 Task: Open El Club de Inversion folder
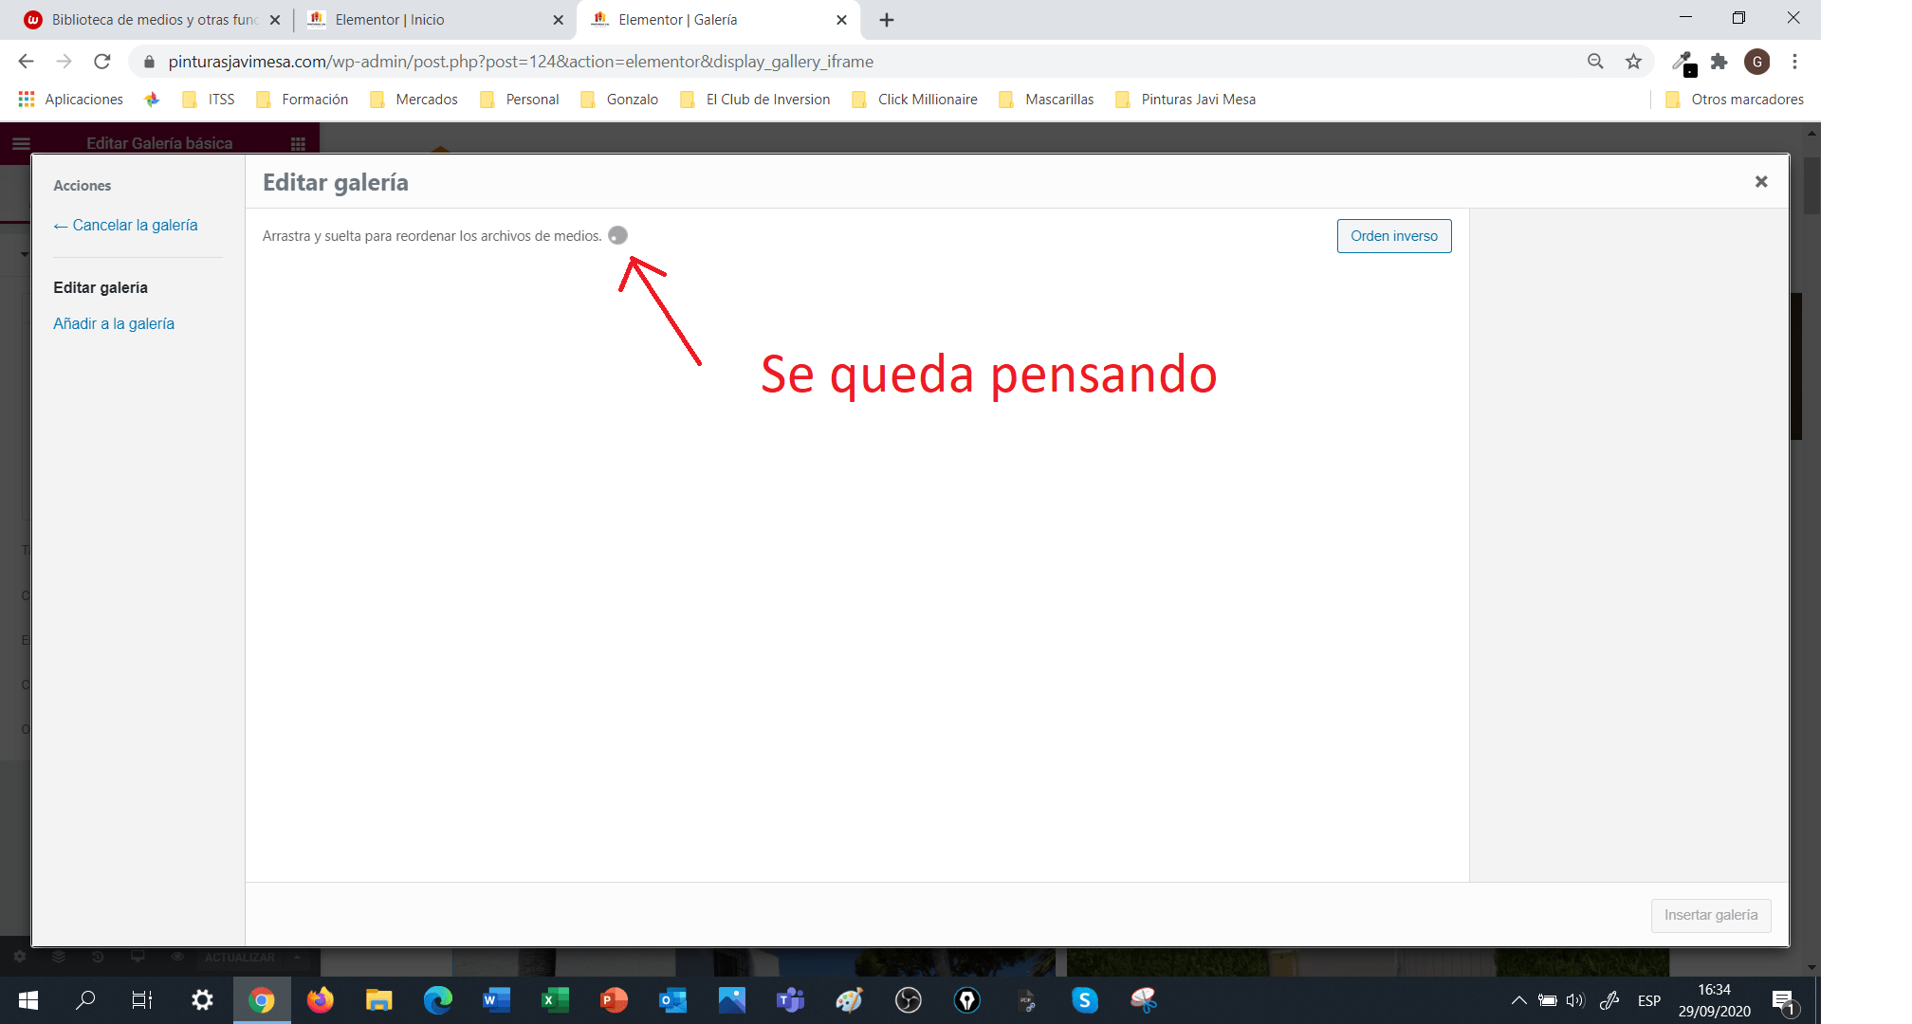755,100
